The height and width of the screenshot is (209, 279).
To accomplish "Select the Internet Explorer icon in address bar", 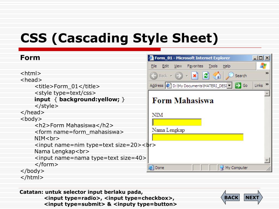I will (168, 85).
